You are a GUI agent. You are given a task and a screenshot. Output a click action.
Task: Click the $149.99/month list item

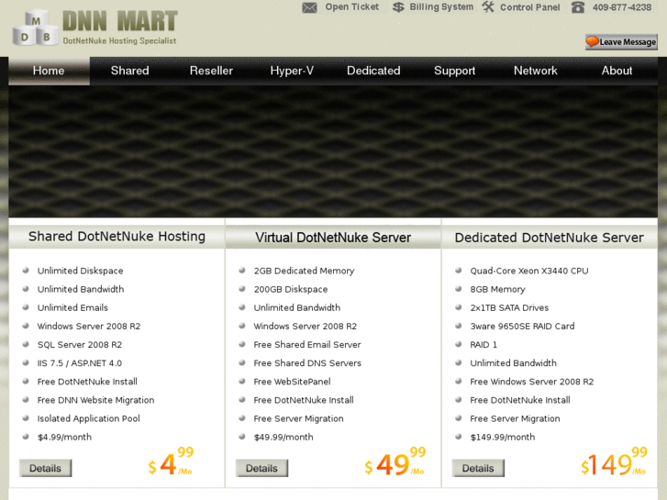(503, 438)
